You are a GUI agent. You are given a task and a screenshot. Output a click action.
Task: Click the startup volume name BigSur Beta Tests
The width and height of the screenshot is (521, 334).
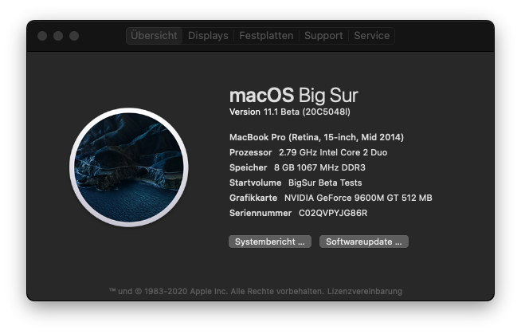click(325, 183)
